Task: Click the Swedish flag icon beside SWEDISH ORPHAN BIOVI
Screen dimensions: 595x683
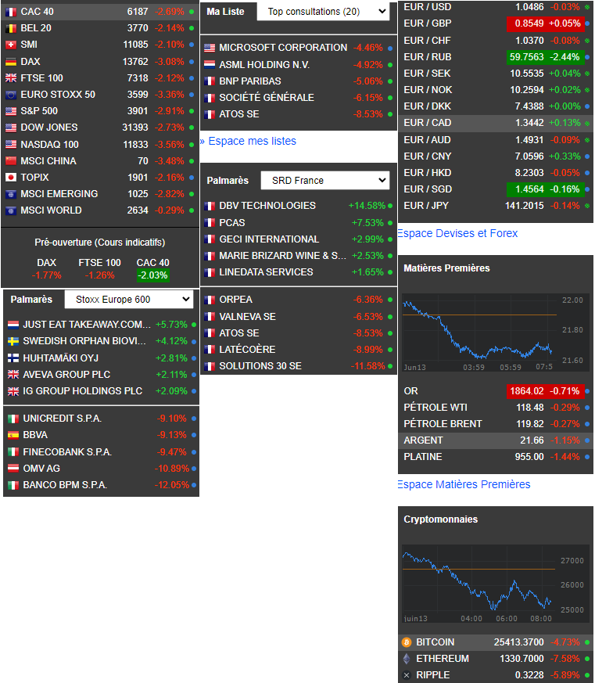Action: point(13,341)
